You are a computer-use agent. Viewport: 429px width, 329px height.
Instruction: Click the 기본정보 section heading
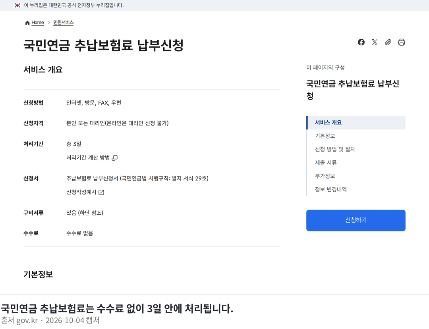coord(38,274)
